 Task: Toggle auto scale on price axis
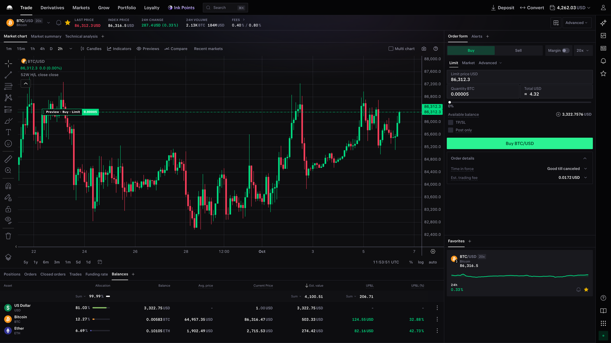433,262
